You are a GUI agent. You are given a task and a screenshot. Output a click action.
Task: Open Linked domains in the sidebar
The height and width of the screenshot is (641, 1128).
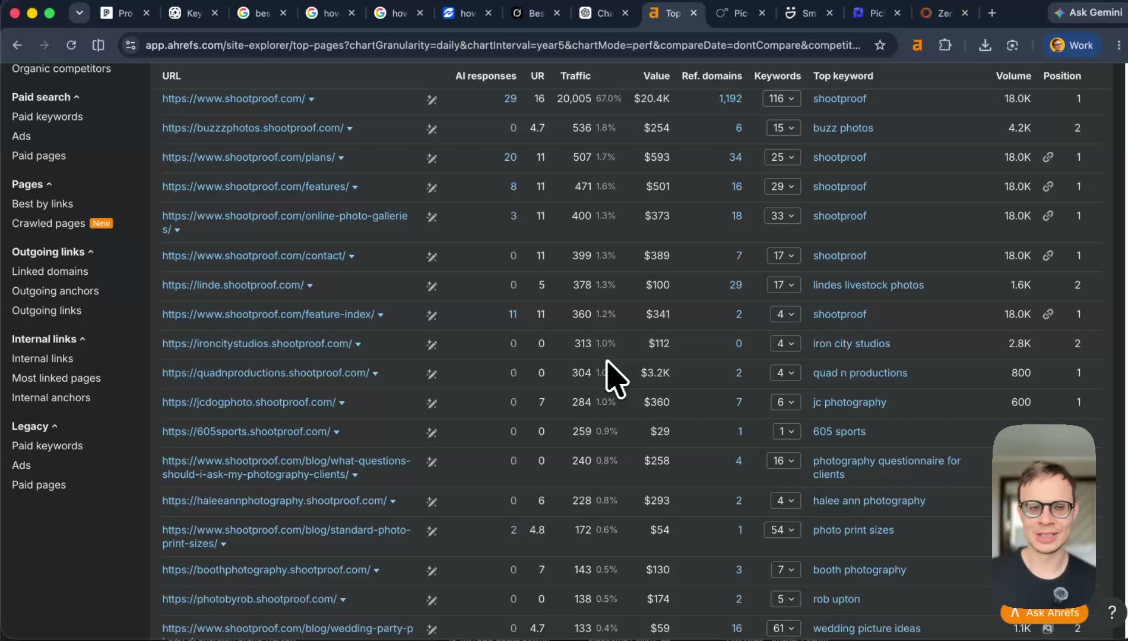(x=50, y=272)
